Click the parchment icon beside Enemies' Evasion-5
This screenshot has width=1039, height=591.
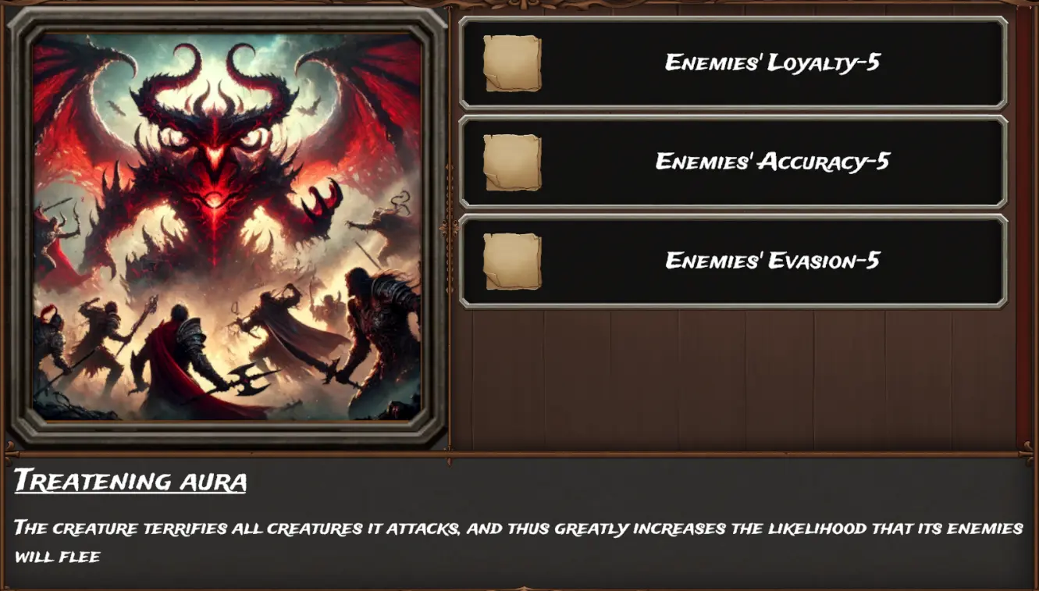coord(511,261)
